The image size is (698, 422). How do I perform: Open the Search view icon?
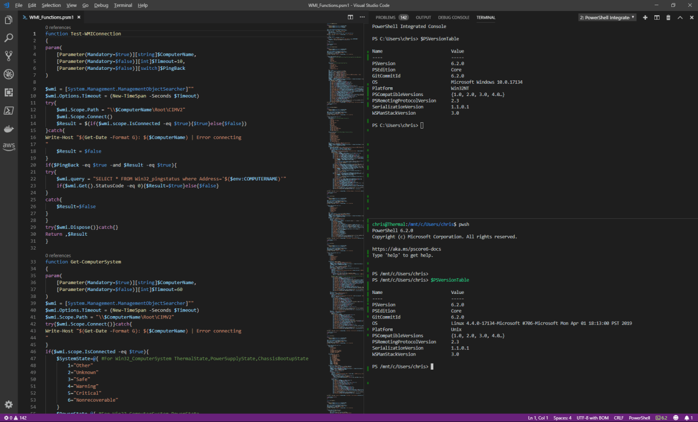pyautogui.click(x=9, y=38)
